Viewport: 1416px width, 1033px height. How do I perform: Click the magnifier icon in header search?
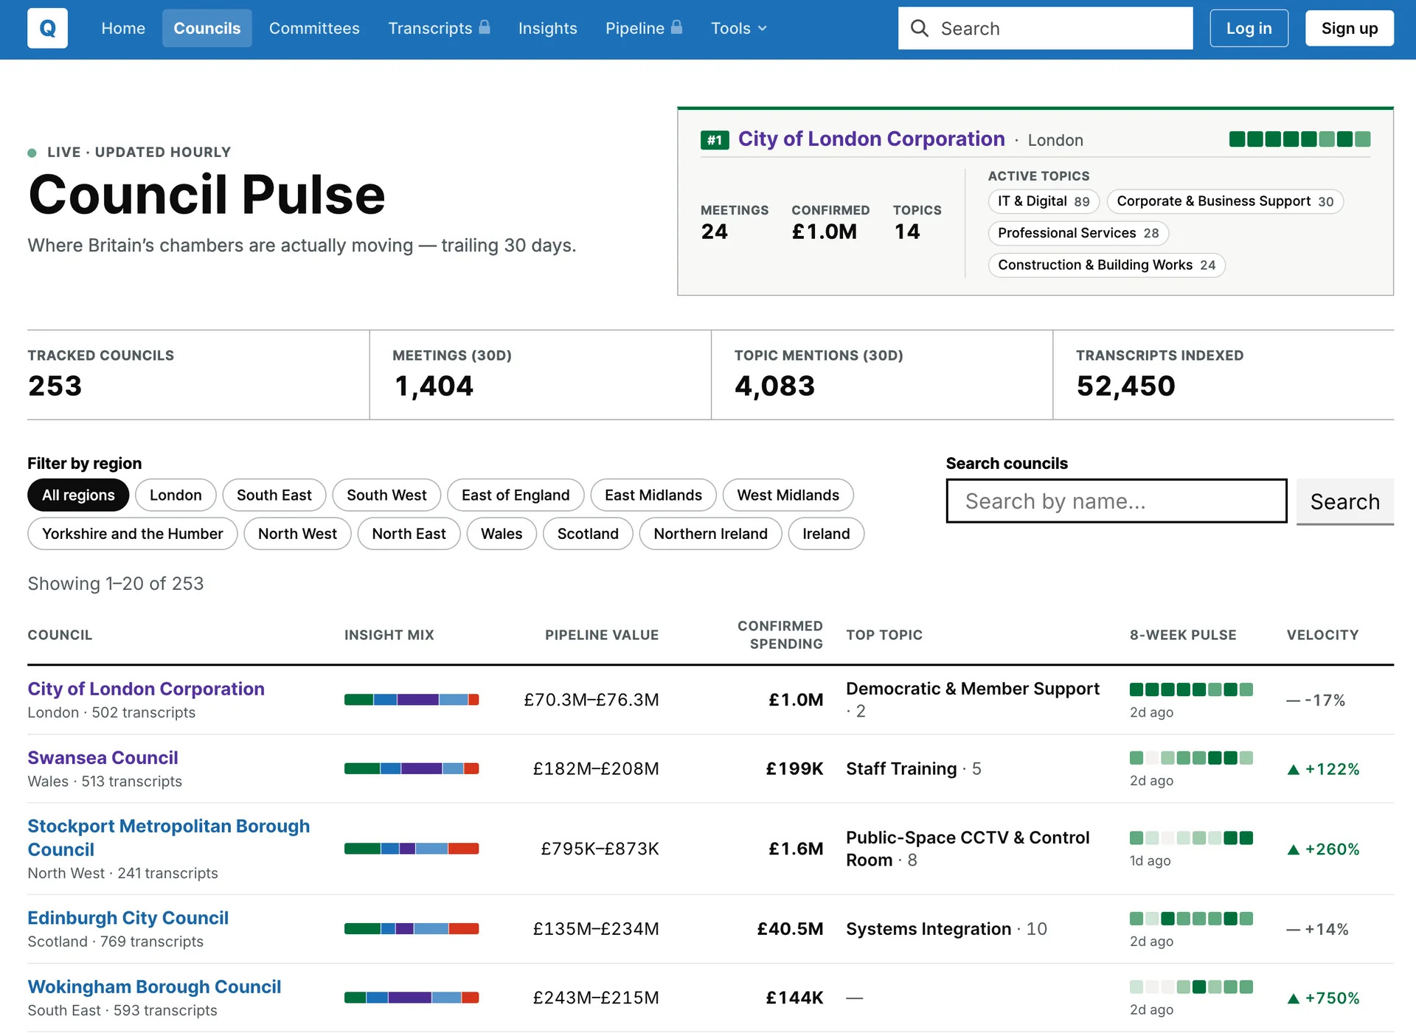pyautogui.click(x=919, y=28)
